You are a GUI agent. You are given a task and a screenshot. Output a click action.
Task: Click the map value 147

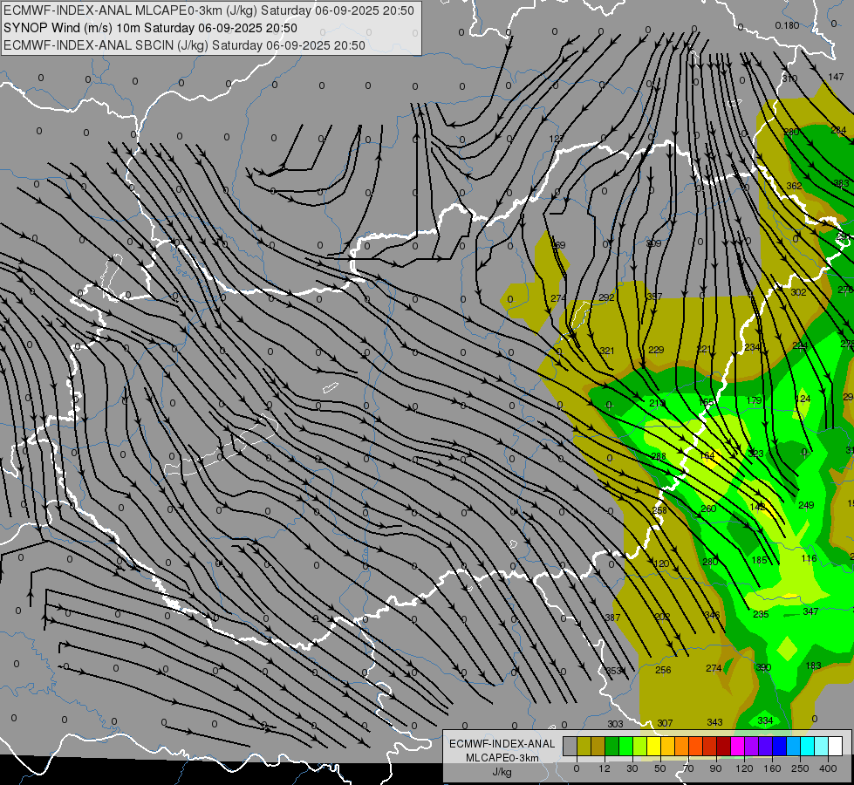[x=836, y=77]
